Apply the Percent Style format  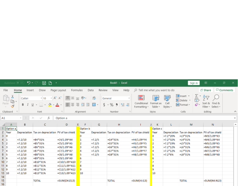click(x=111, y=105)
